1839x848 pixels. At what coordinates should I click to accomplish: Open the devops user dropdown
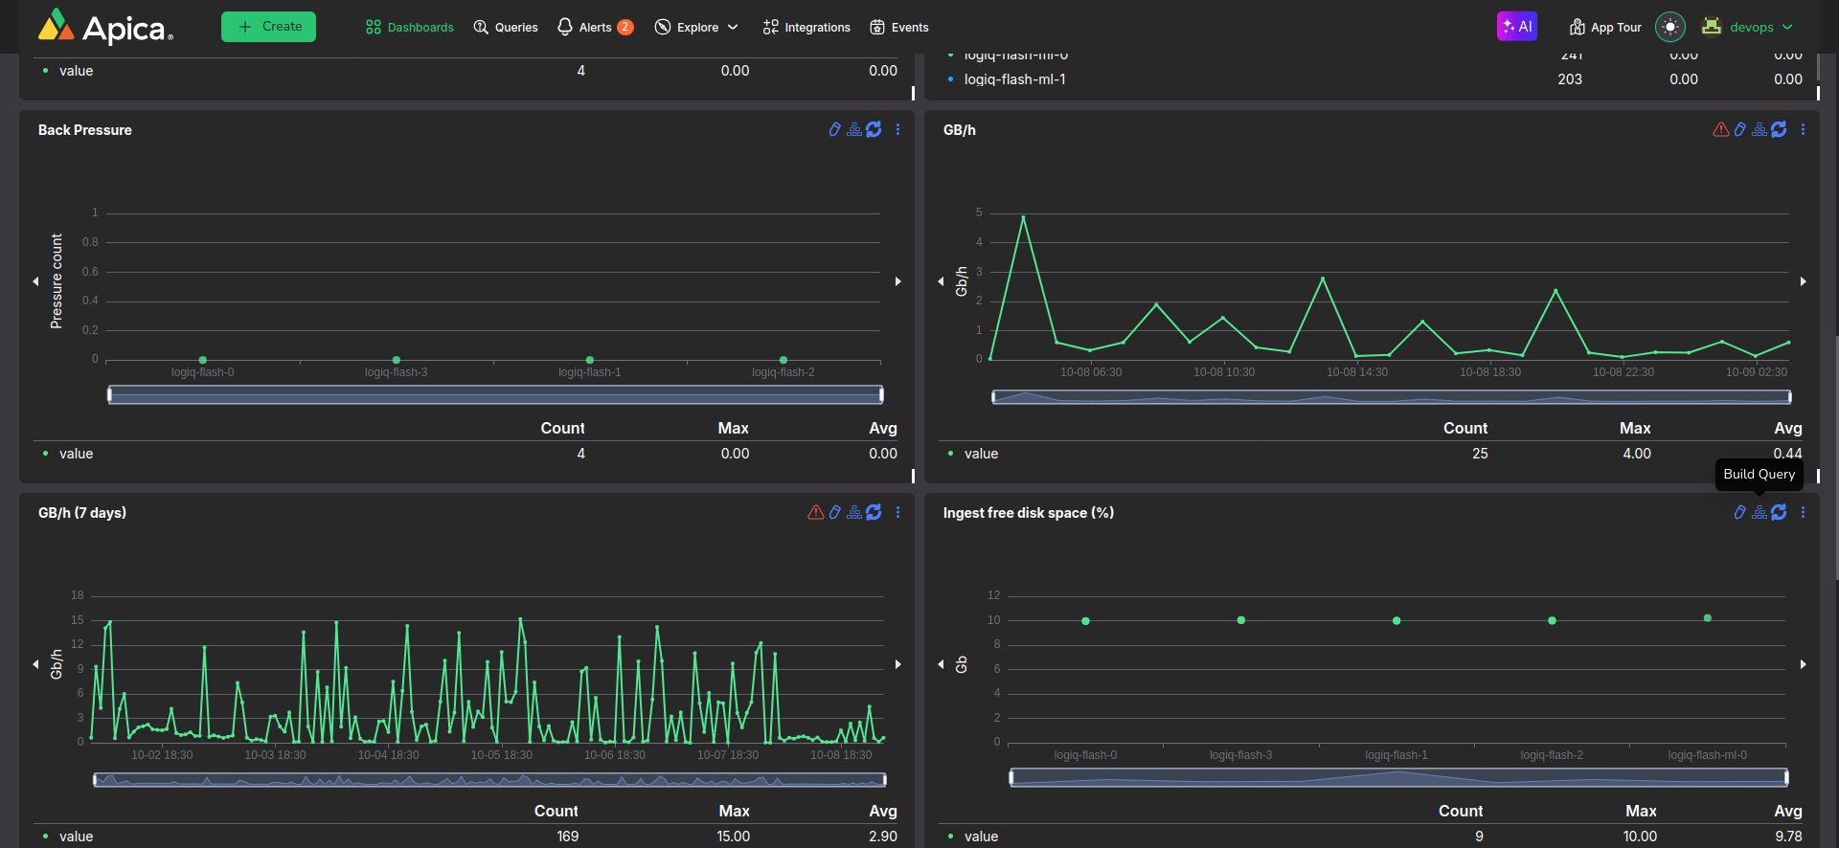[1751, 27]
